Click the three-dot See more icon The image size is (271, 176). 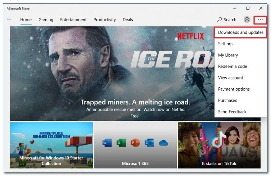coord(260,20)
